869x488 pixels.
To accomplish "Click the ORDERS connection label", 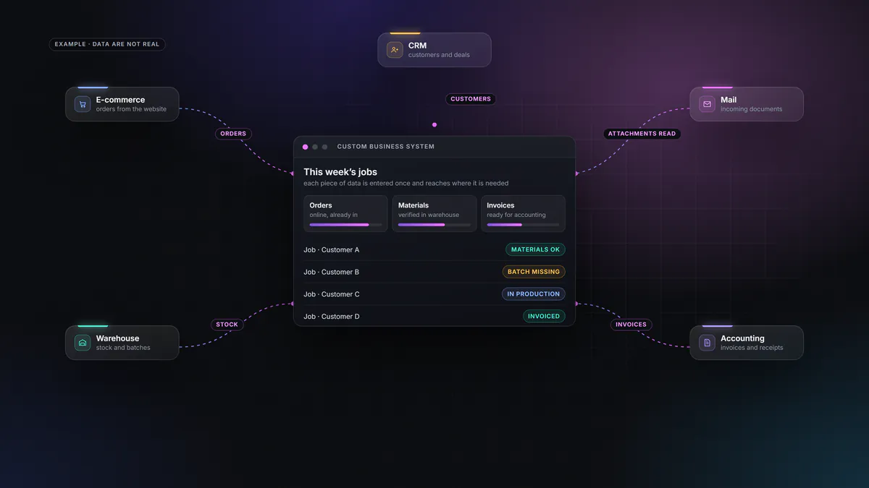I will (x=233, y=134).
